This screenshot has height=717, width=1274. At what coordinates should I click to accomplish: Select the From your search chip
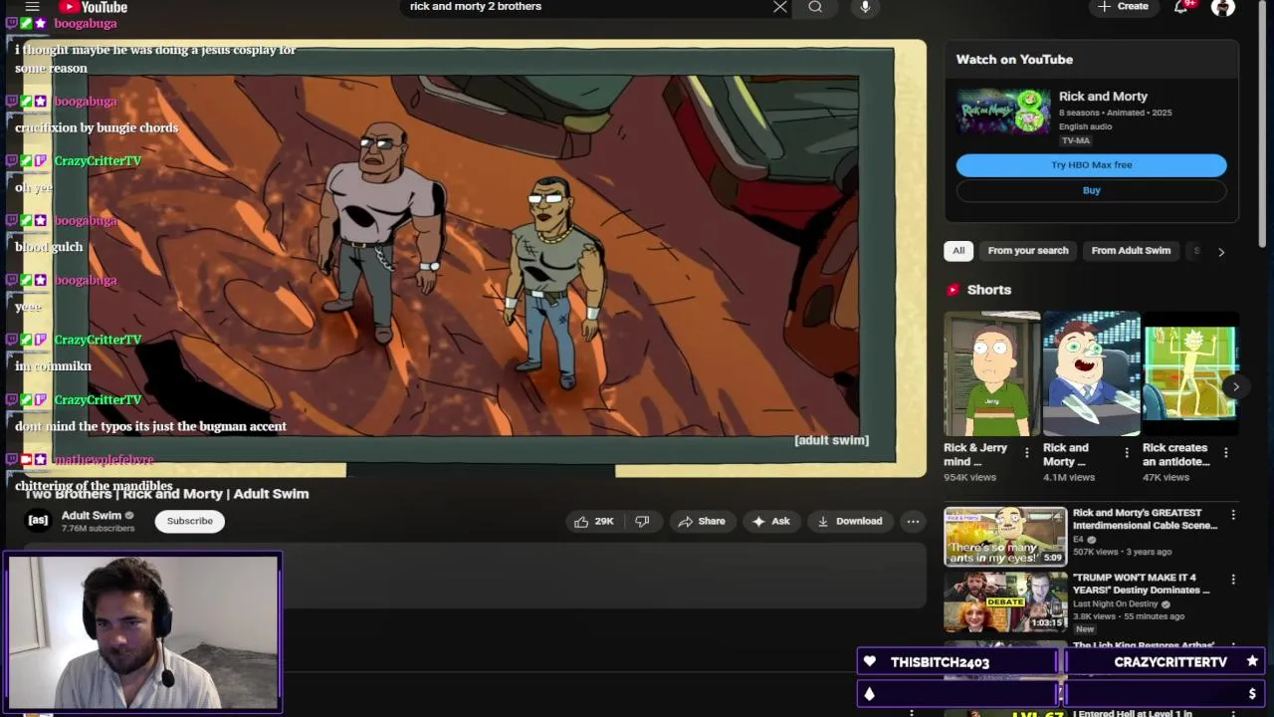coord(1027,250)
